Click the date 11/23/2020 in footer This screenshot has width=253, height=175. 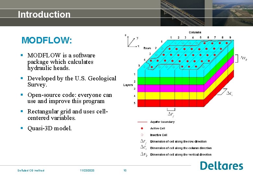tap(87, 170)
